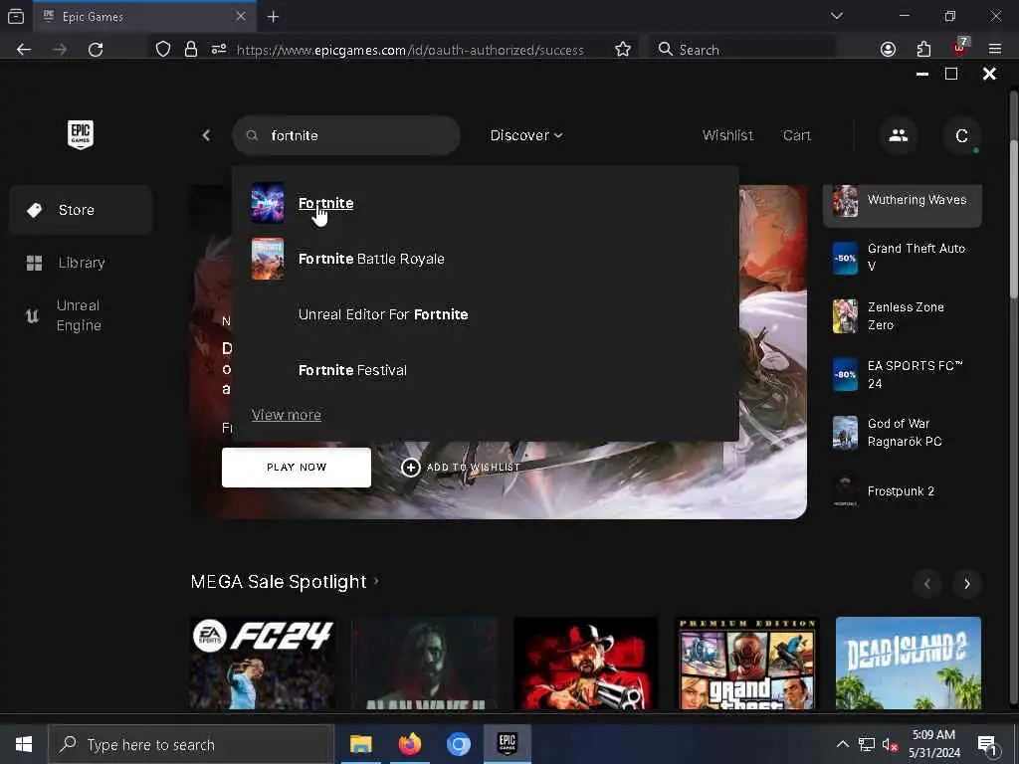Focus the fortnite search field
Viewport: 1019px width, 764px height.
pyautogui.click(x=345, y=135)
